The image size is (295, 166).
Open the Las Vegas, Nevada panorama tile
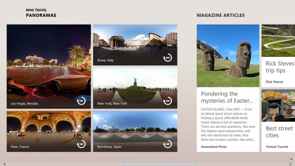coord(49,66)
